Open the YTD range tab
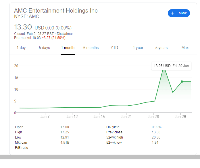The height and width of the screenshot is (168, 200). [x=114, y=48]
